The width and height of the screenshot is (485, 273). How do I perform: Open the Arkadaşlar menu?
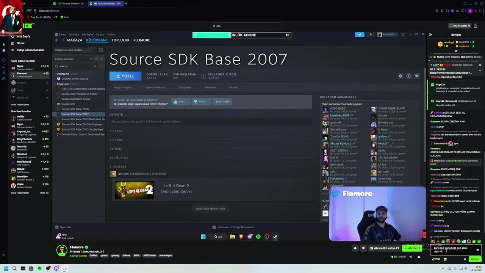coord(87,35)
